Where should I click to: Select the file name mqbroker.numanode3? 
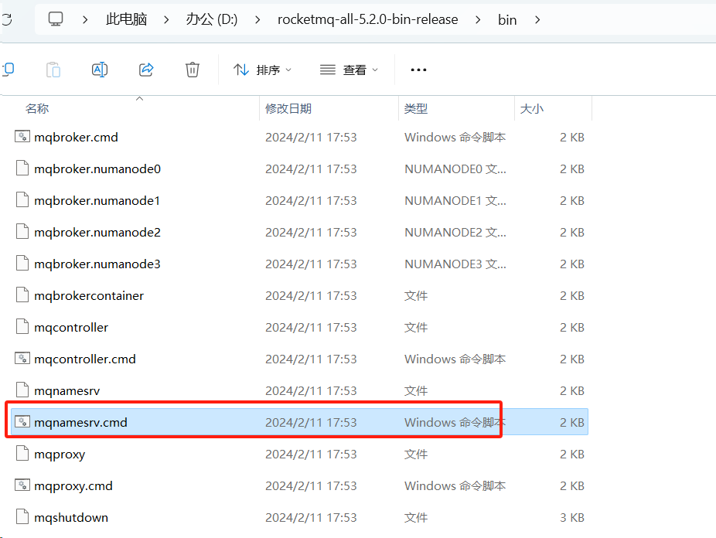pos(97,264)
